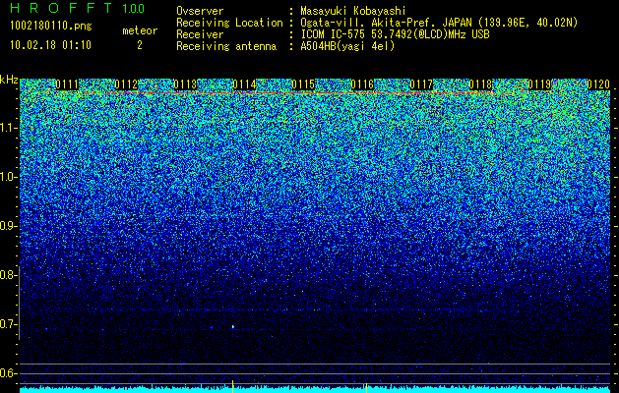The height and width of the screenshot is (393, 619).
Task: Click the yellow bottom tick marker under 0114
Action: coord(233,387)
